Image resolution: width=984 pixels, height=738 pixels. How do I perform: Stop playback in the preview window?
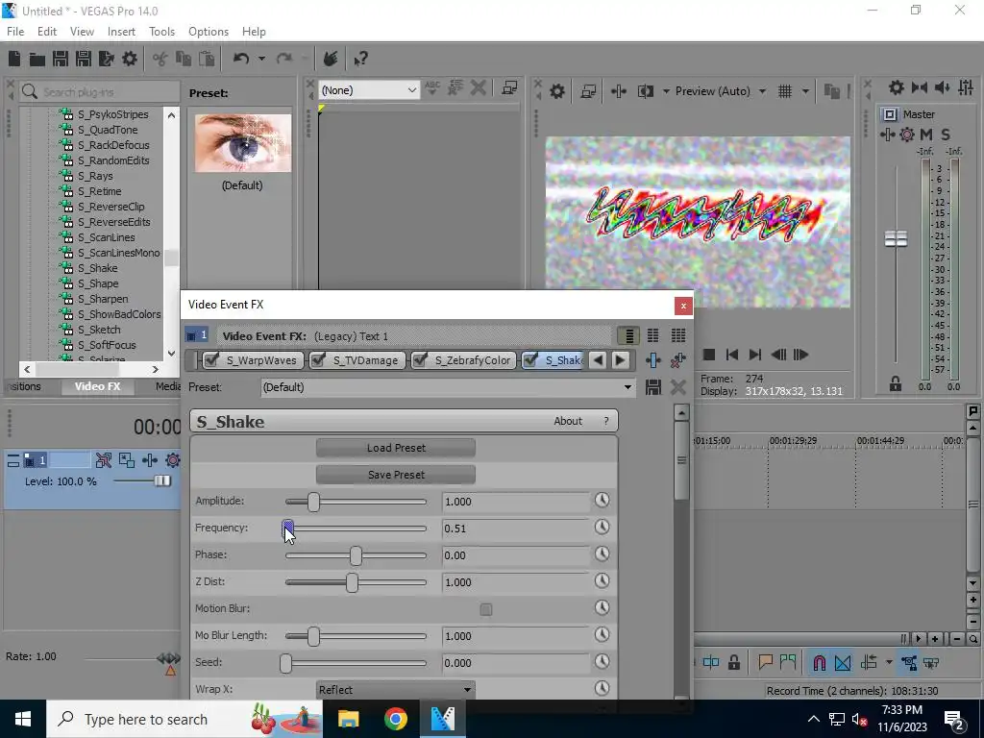[709, 355]
